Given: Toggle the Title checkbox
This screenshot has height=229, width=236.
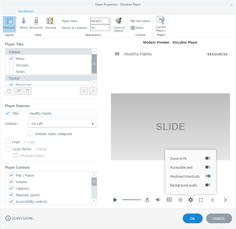Looking at the screenshot, I should coord(8,113).
